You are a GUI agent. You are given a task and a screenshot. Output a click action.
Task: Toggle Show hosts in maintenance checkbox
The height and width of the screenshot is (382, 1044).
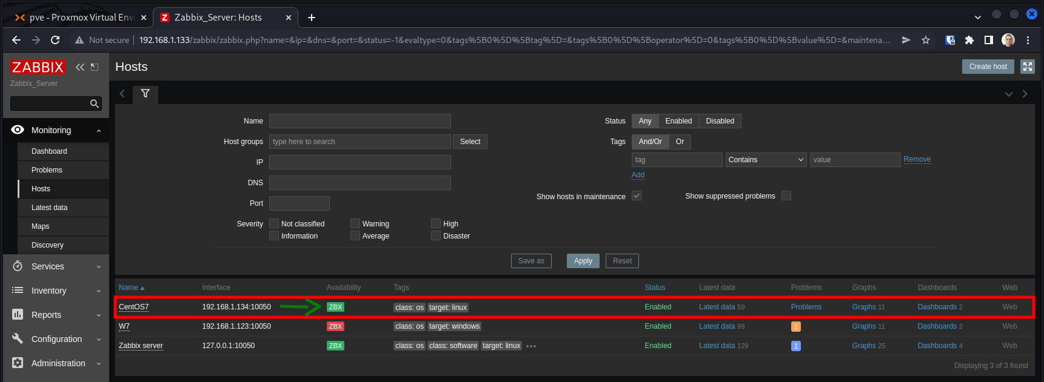click(637, 196)
